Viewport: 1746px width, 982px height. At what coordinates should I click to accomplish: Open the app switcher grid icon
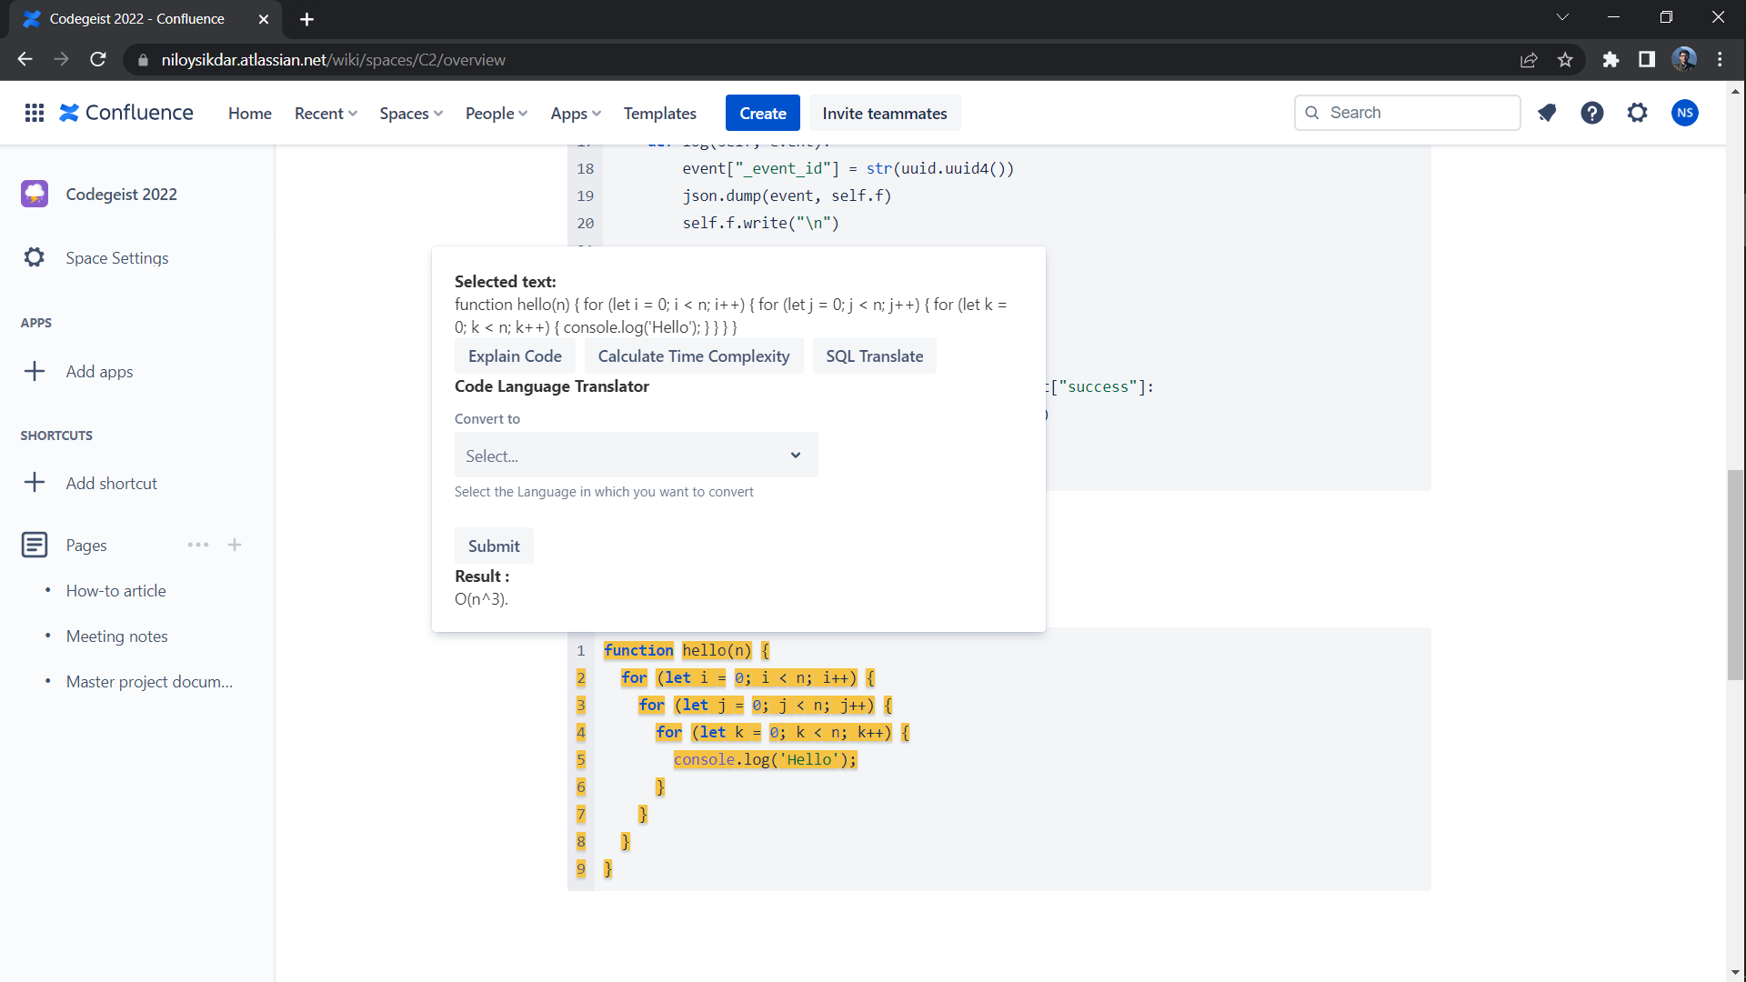(x=35, y=113)
